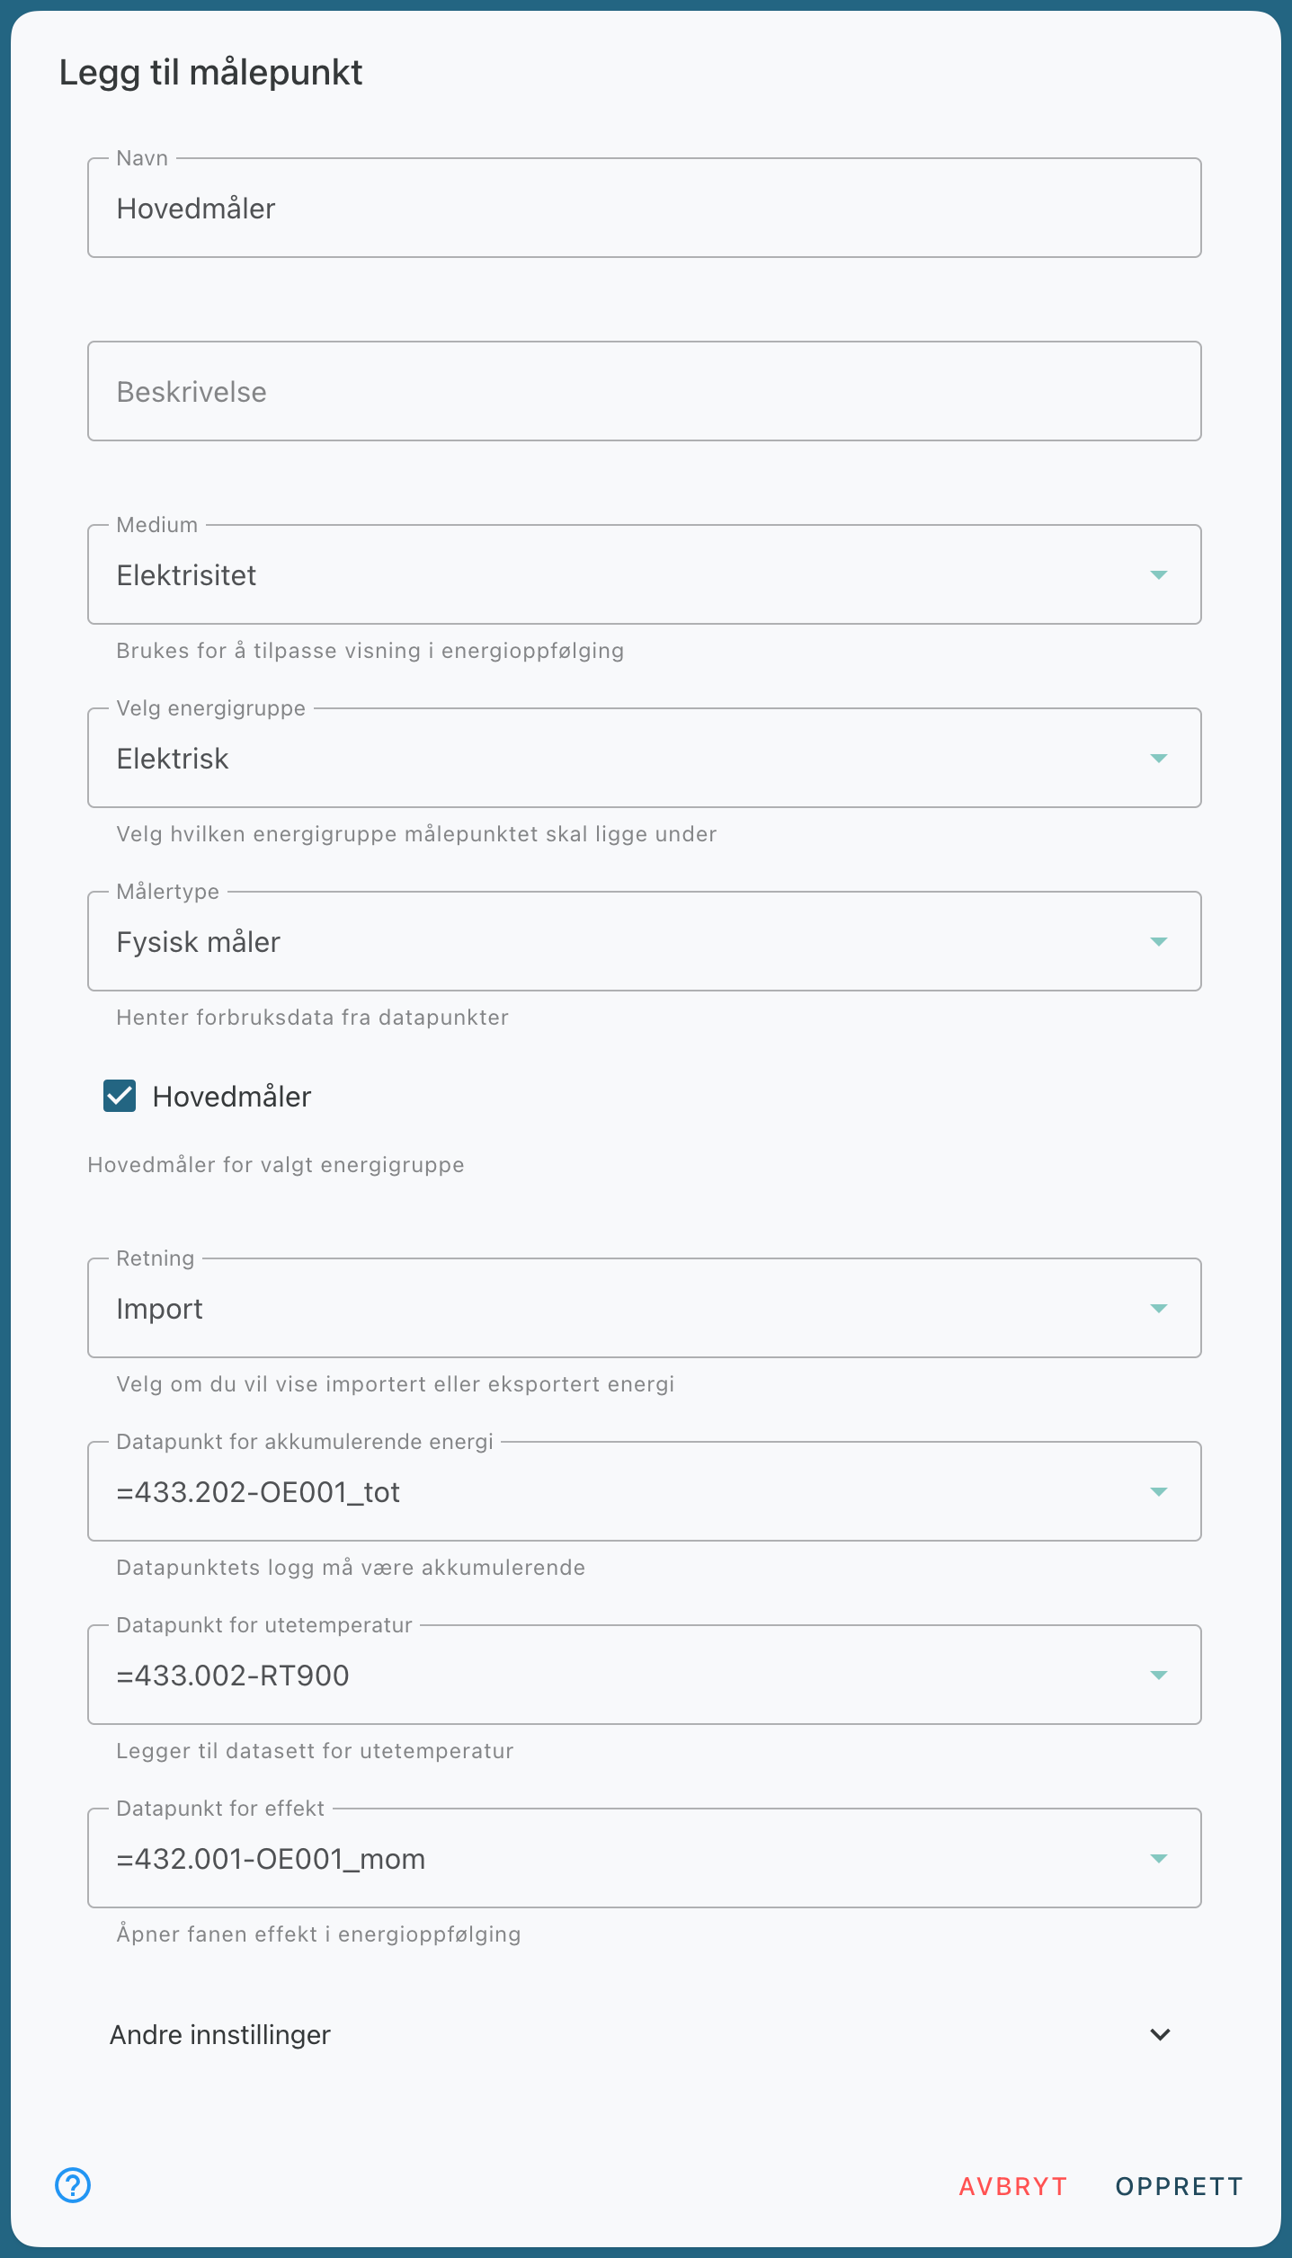The height and width of the screenshot is (2258, 1292).
Task: Click the AVBRYT button
Action: [x=1013, y=2186]
